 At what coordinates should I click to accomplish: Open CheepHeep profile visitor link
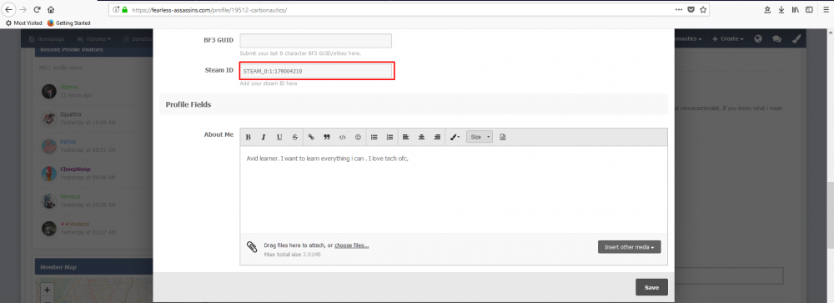pyautogui.click(x=75, y=169)
